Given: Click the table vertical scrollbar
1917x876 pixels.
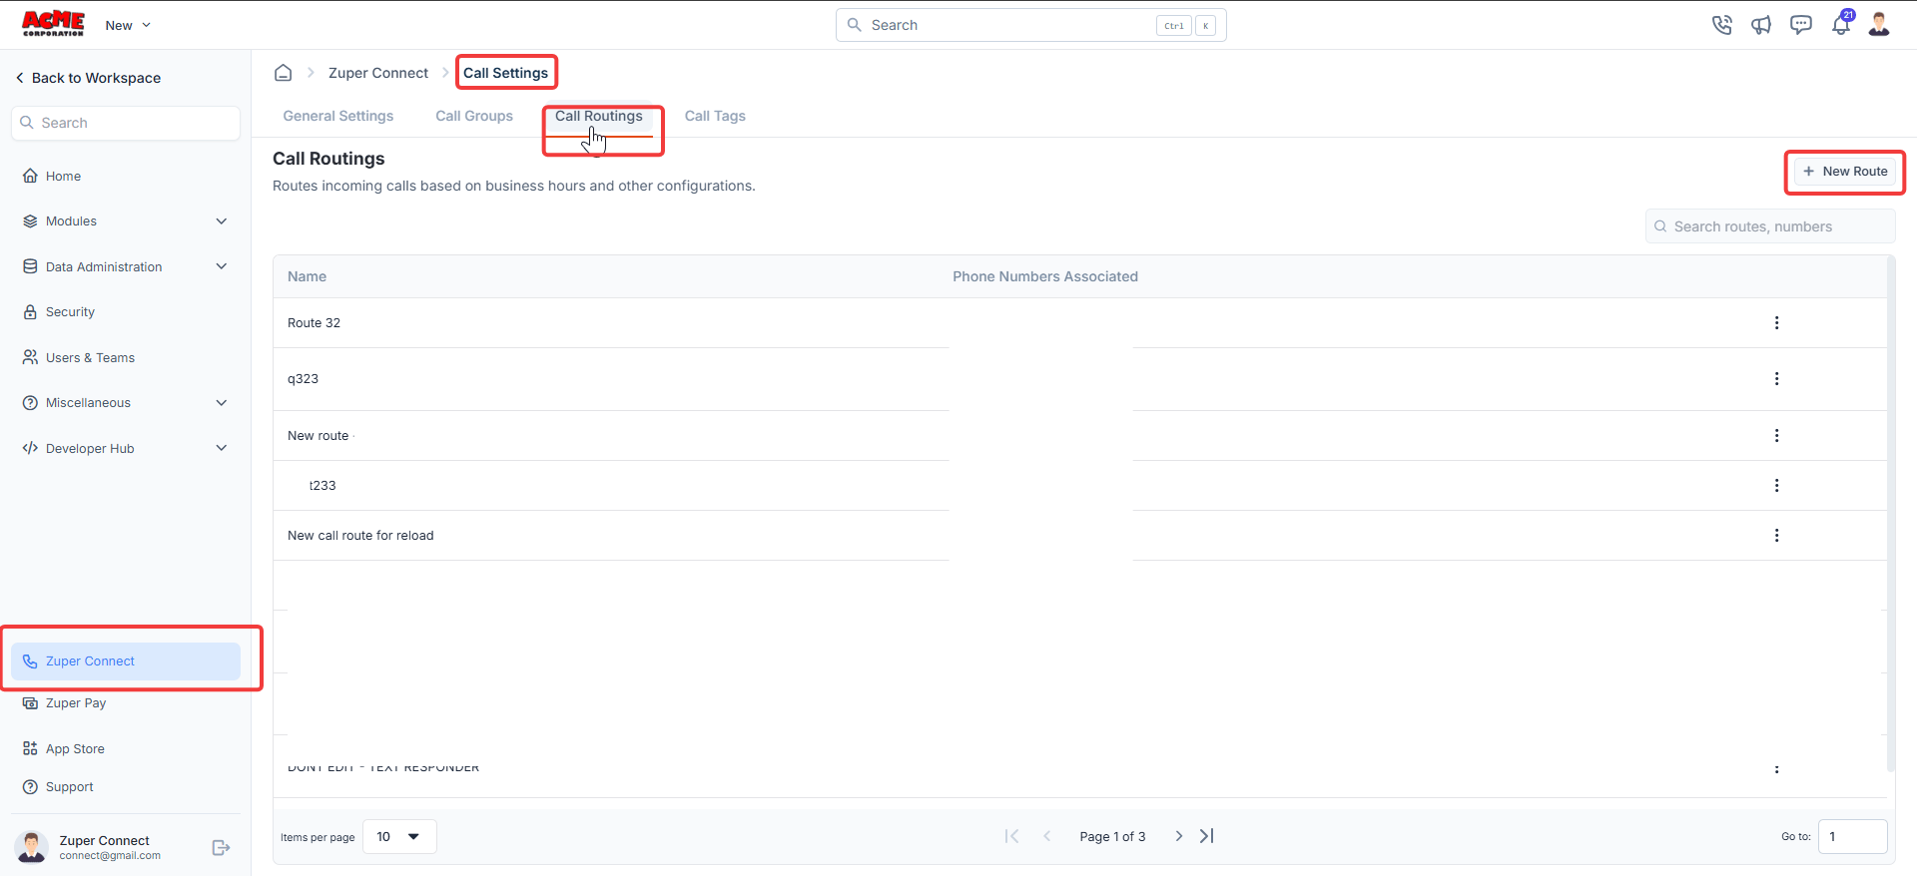Looking at the screenshot, I should coord(1891,514).
